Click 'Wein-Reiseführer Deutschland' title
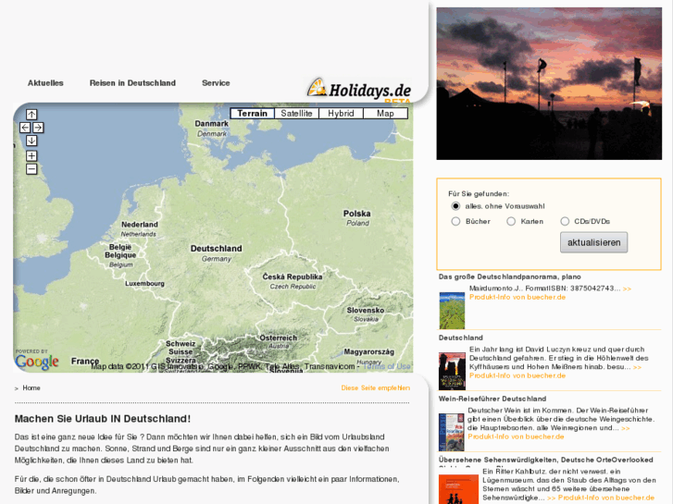This screenshot has width=673, height=504. (492, 399)
